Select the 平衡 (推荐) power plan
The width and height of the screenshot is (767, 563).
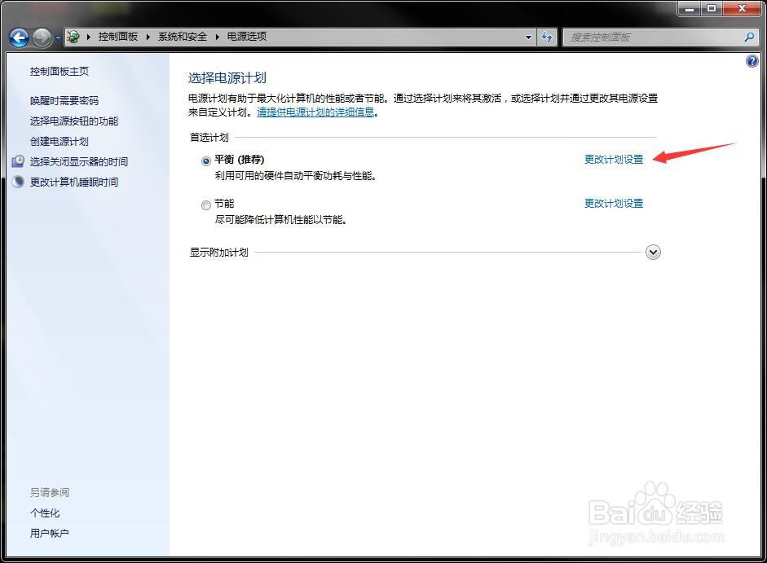(206, 160)
